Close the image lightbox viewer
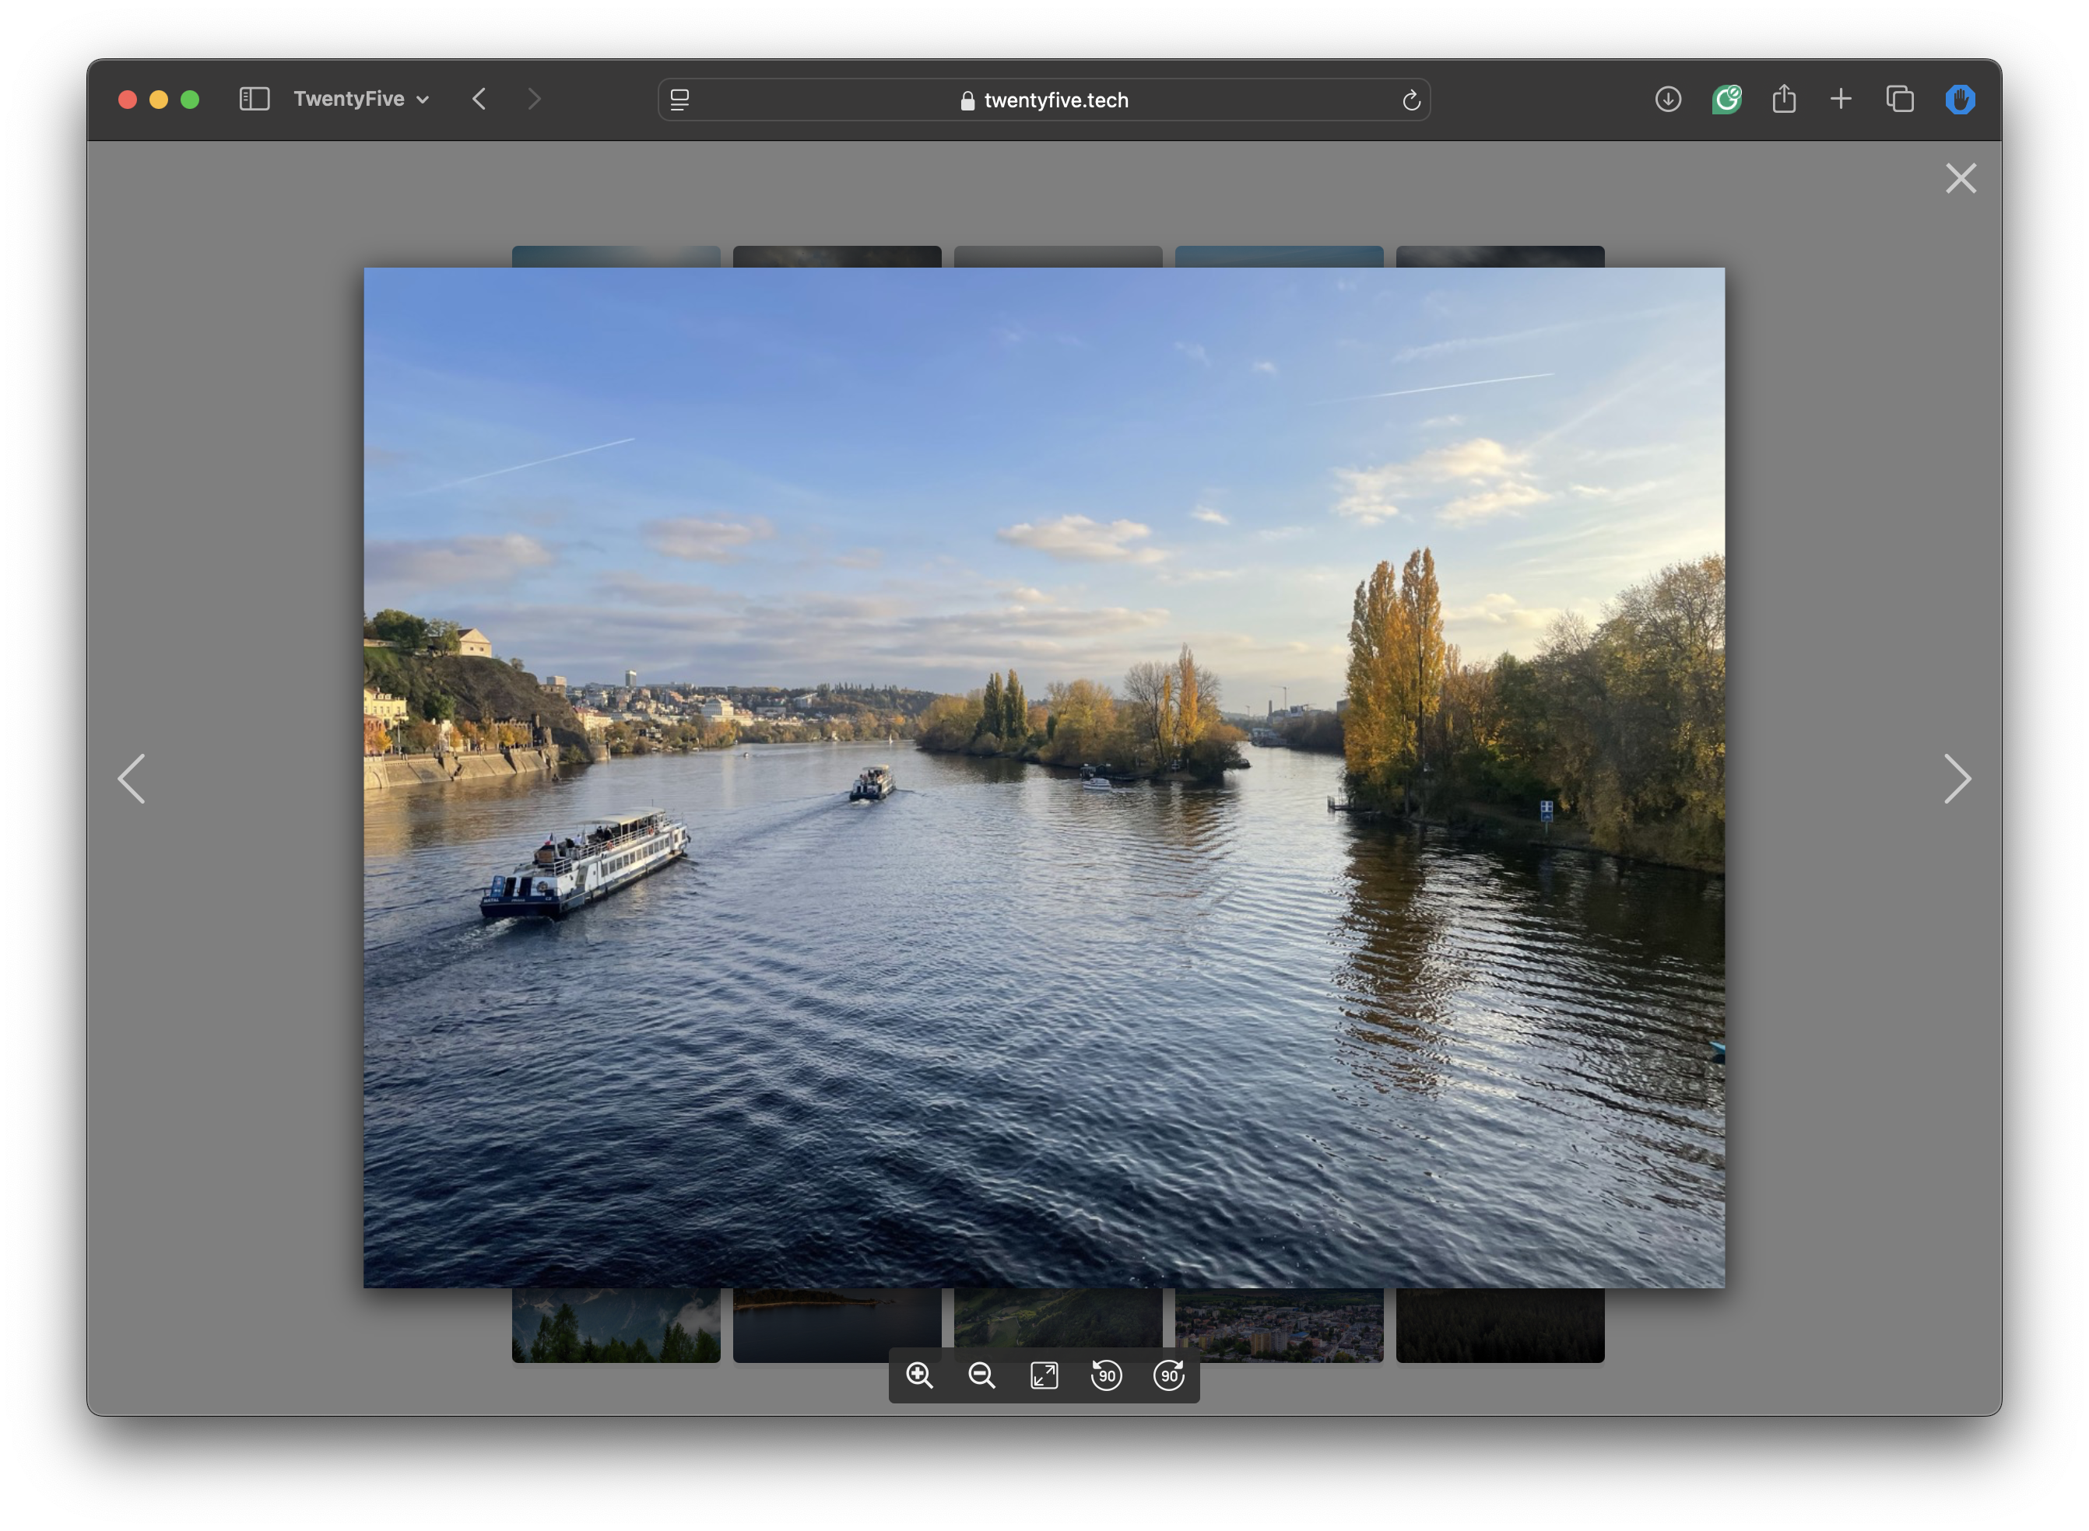 tap(1960, 178)
